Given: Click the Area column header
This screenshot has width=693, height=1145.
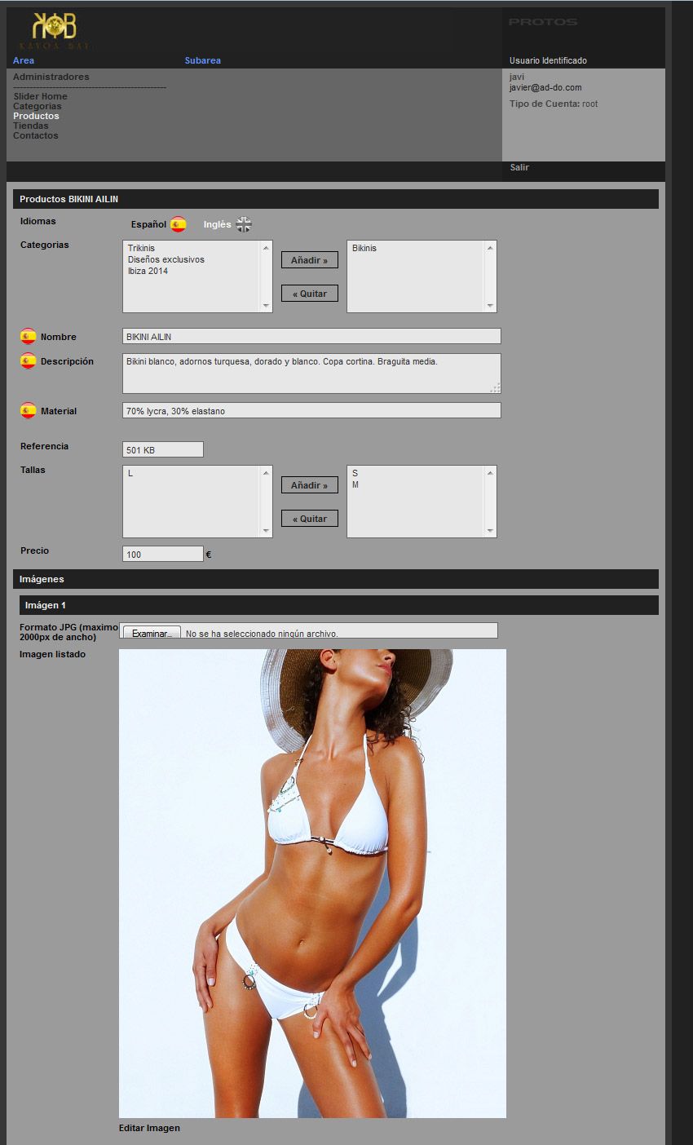Looking at the screenshot, I should tap(24, 60).
